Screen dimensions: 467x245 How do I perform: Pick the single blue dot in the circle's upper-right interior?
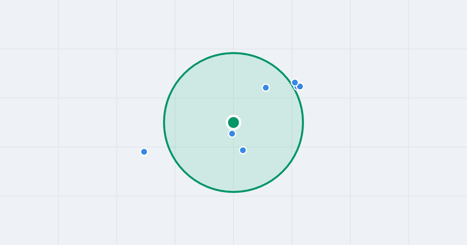pyautogui.click(x=266, y=87)
